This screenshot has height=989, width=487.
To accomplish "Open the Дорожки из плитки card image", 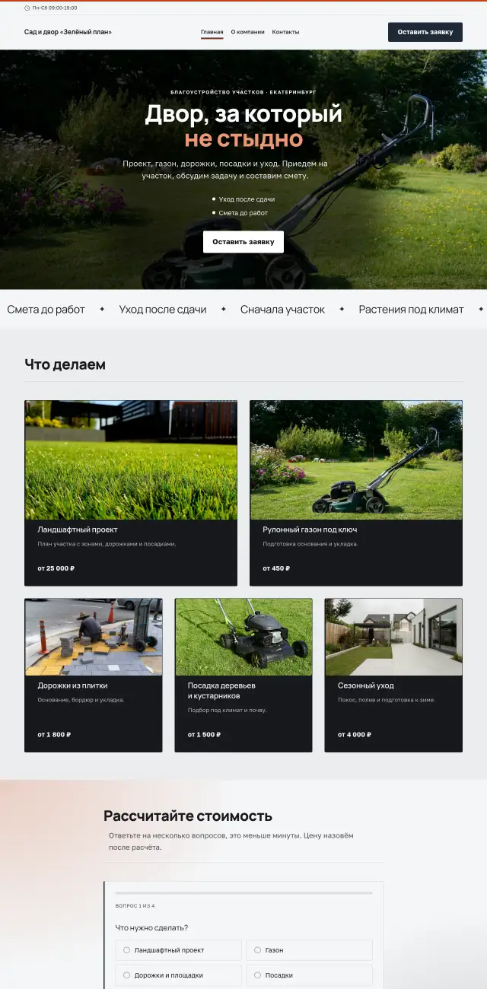I will [x=94, y=637].
